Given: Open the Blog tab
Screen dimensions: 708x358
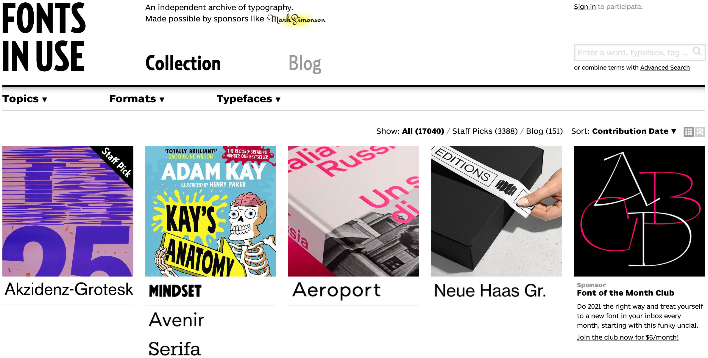Looking at the screenshot, I should tap(305, 63).
